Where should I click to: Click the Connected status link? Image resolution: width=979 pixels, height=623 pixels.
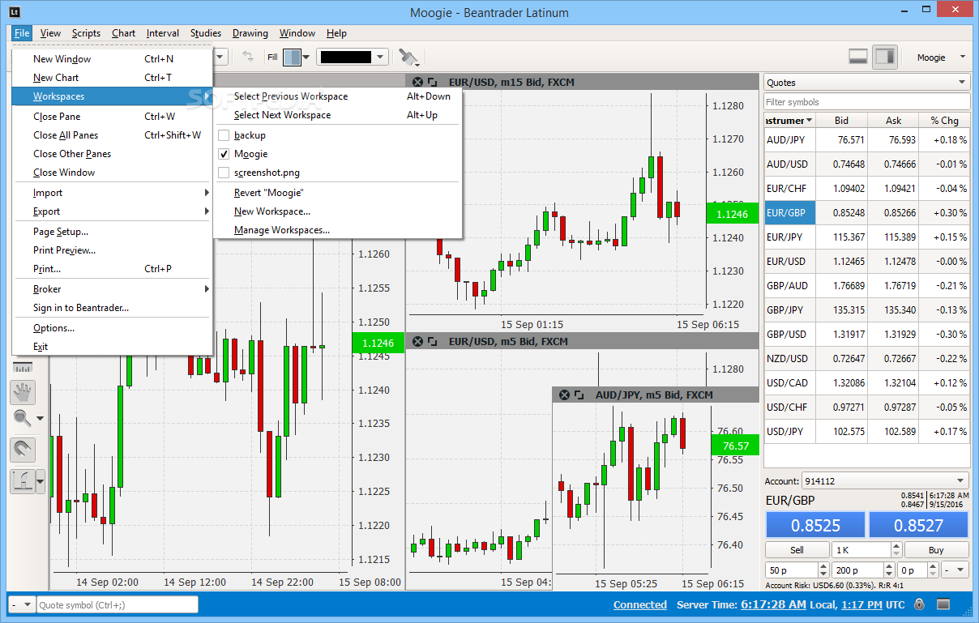click(x=640, y=604)
